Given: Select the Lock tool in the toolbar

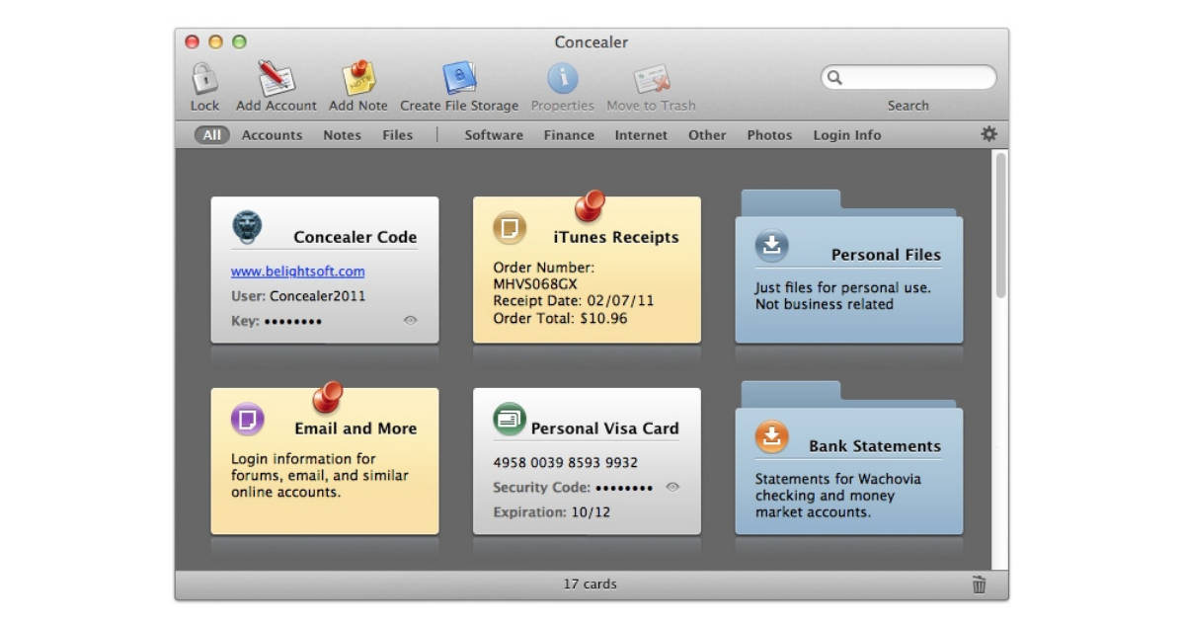Looking at the screenshot, I should [x=204, y=79].
